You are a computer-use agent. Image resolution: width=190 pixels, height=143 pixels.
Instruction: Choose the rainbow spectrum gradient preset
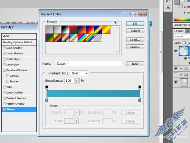point(82,38)
